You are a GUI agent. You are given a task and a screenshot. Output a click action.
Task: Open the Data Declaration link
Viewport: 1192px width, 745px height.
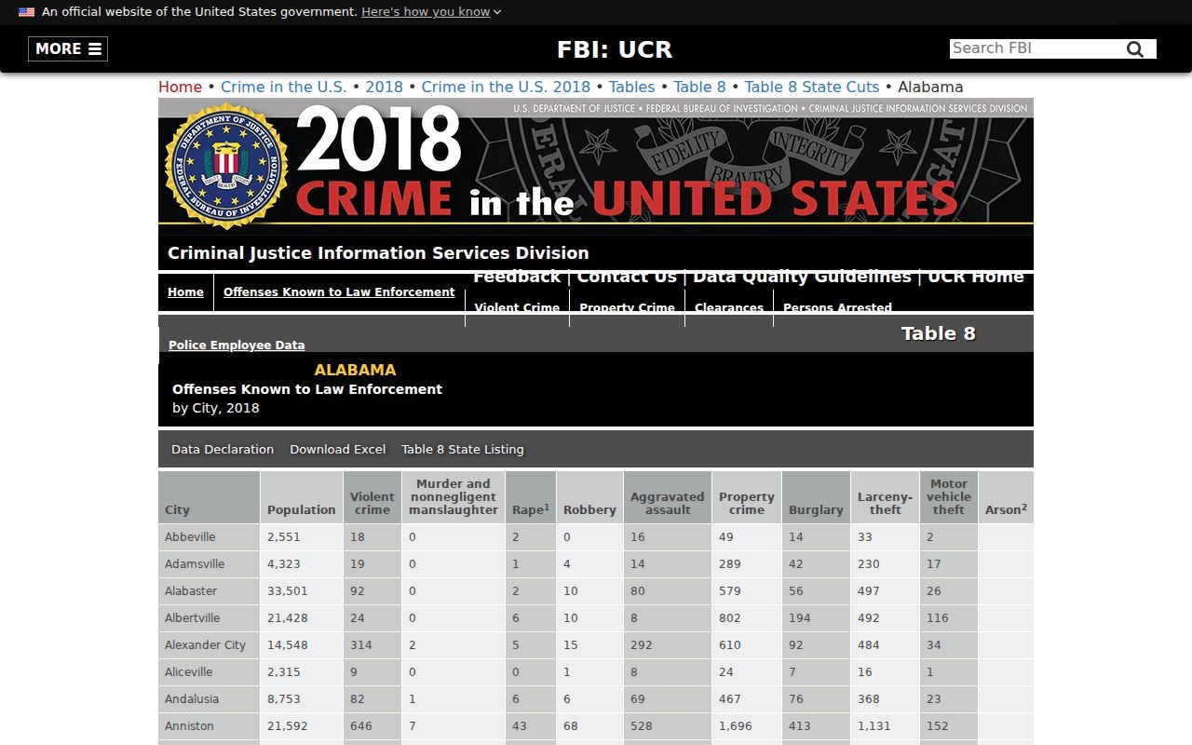[223, 449]
